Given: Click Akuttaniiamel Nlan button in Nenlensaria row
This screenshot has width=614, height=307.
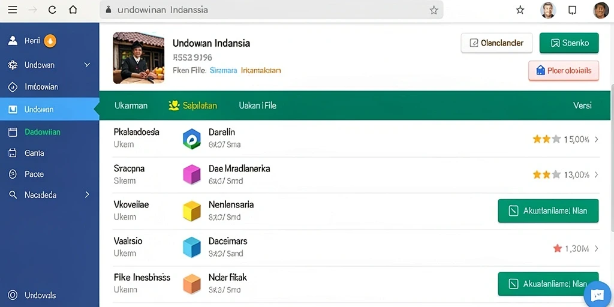Looking at the screenshot, I should 548,211.
